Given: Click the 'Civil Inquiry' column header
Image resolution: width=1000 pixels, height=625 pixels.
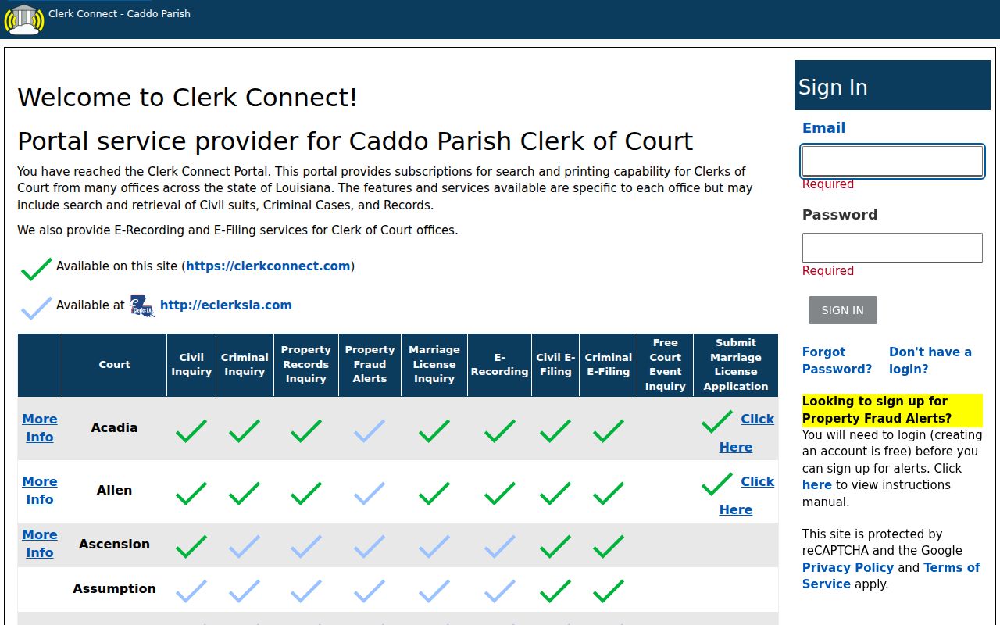Looking at the screenshot, I should [191, 365].
